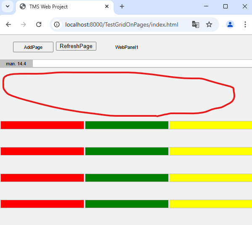
Task: Select the man. 14.4 page tab
Action: (16, 64)
